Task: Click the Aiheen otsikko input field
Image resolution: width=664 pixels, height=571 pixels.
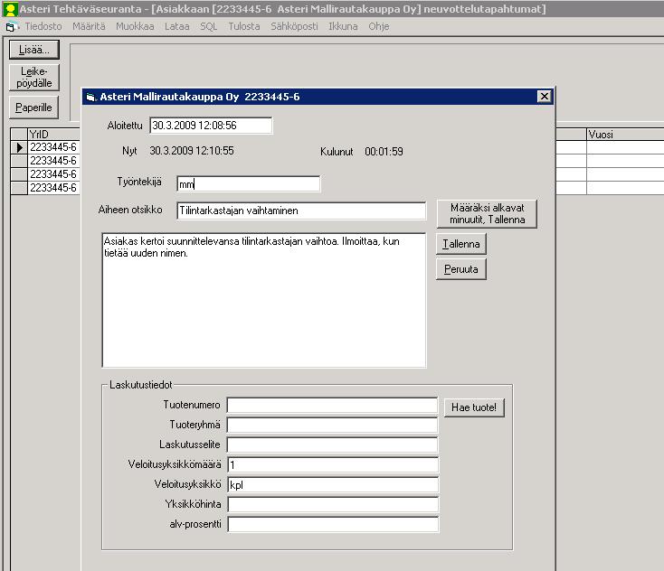Action: (301, 211)
